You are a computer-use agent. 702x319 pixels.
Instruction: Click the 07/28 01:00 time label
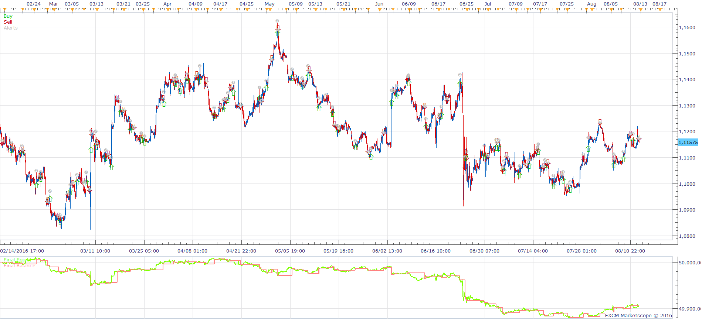tap(581, 251)
